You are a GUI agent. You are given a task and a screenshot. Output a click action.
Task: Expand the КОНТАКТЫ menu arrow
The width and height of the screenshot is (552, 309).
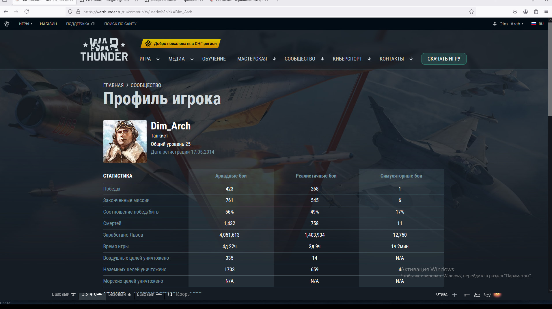coord(411,59)
